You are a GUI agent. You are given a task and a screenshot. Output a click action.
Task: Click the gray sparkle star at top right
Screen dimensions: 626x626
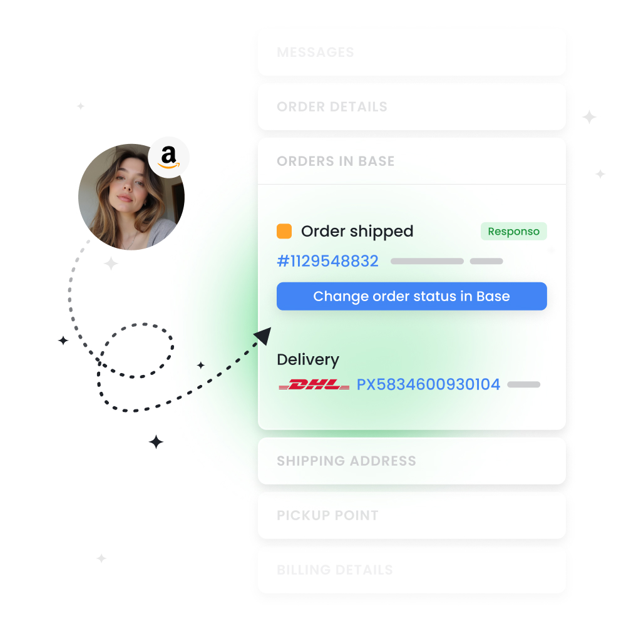click(x=589, y=117)
